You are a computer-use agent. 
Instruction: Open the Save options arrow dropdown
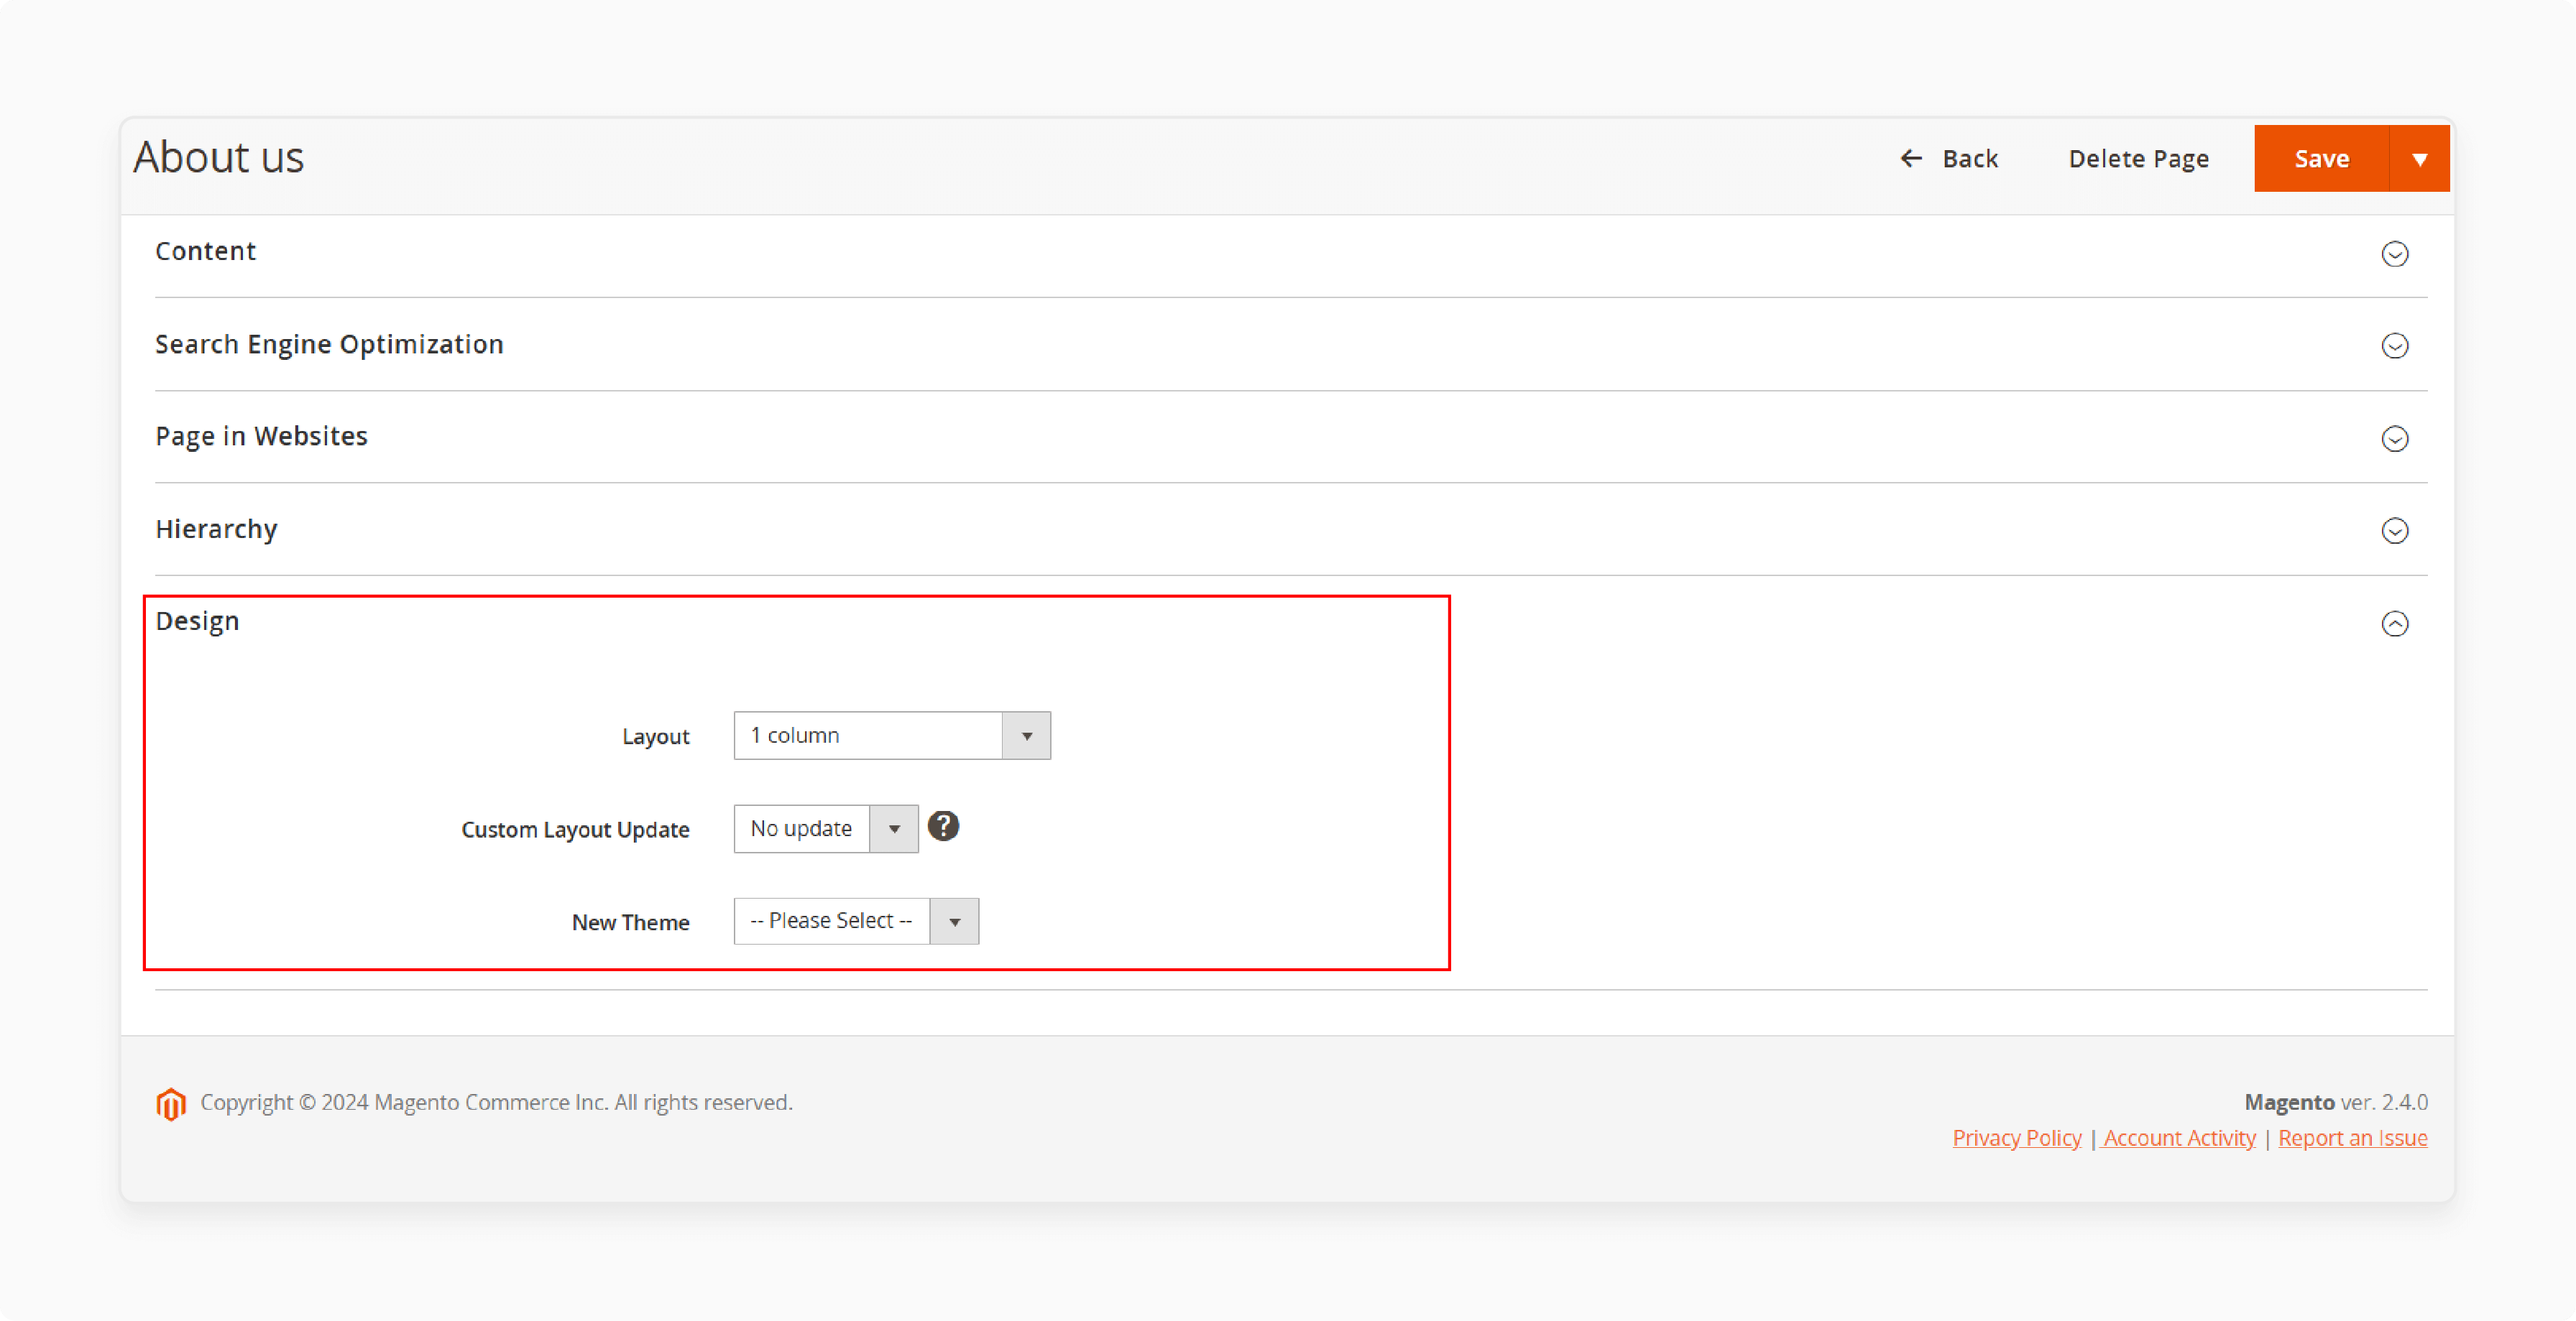(2419, 159)
